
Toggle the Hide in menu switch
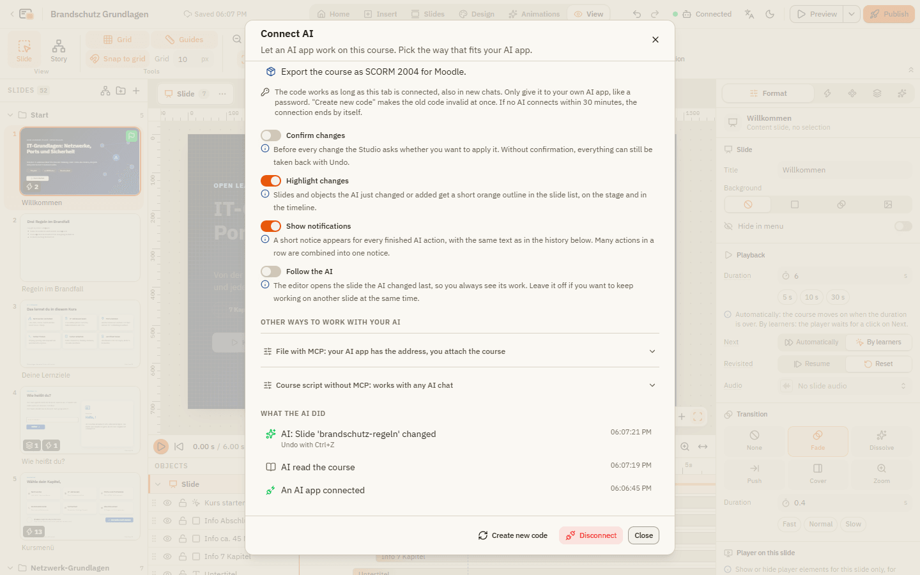point(903,226)
